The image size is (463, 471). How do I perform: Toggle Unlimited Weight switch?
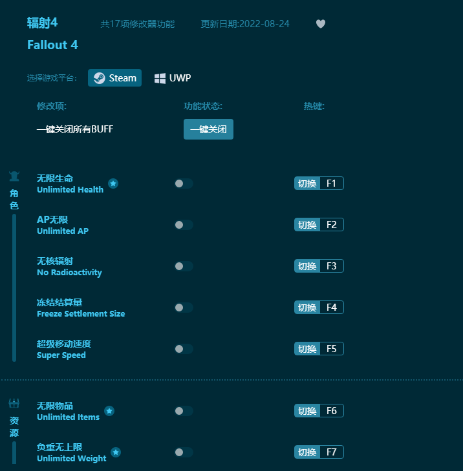pyautogui.click(x=184, y=452)
